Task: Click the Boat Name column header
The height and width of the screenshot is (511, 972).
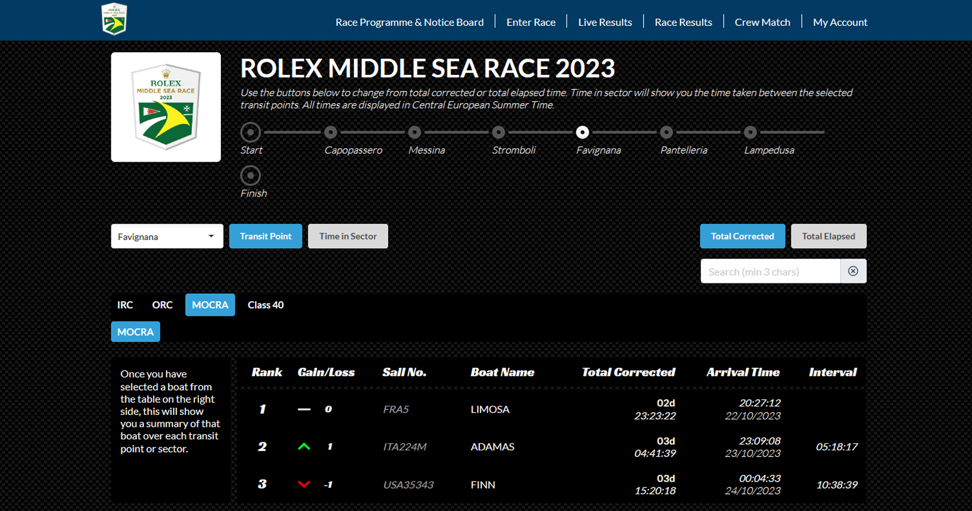Action: tap(502, 372)
